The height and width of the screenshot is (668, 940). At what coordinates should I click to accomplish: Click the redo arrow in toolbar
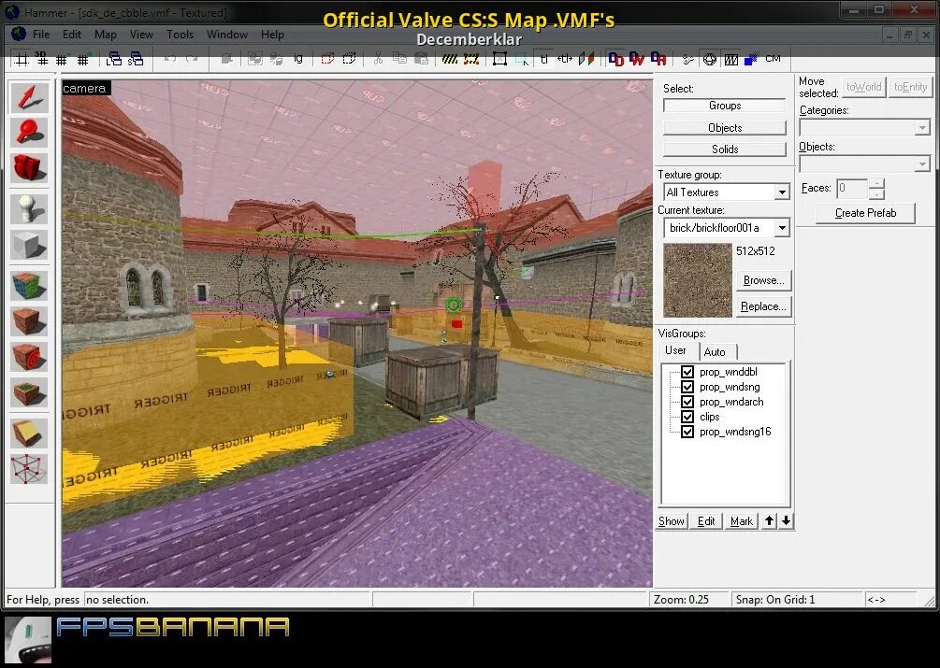pos(192,59)
